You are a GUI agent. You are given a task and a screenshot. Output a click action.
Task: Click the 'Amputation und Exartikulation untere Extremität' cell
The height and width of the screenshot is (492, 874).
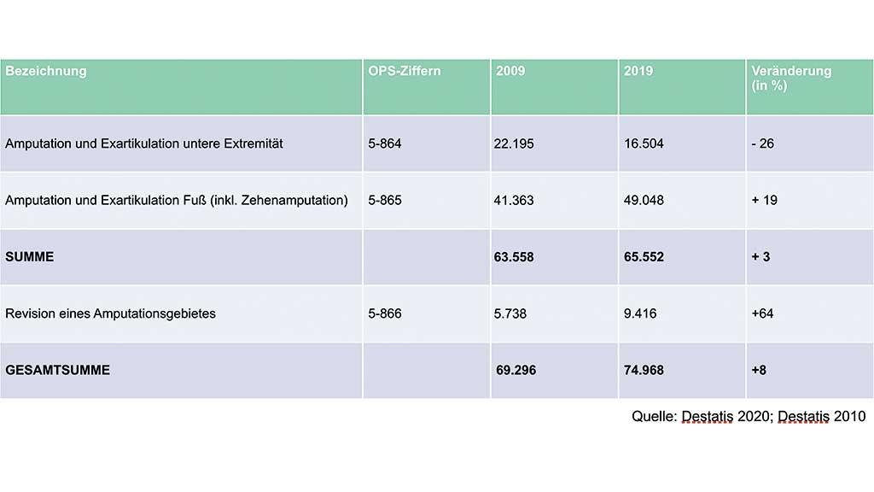pos(144,143)
